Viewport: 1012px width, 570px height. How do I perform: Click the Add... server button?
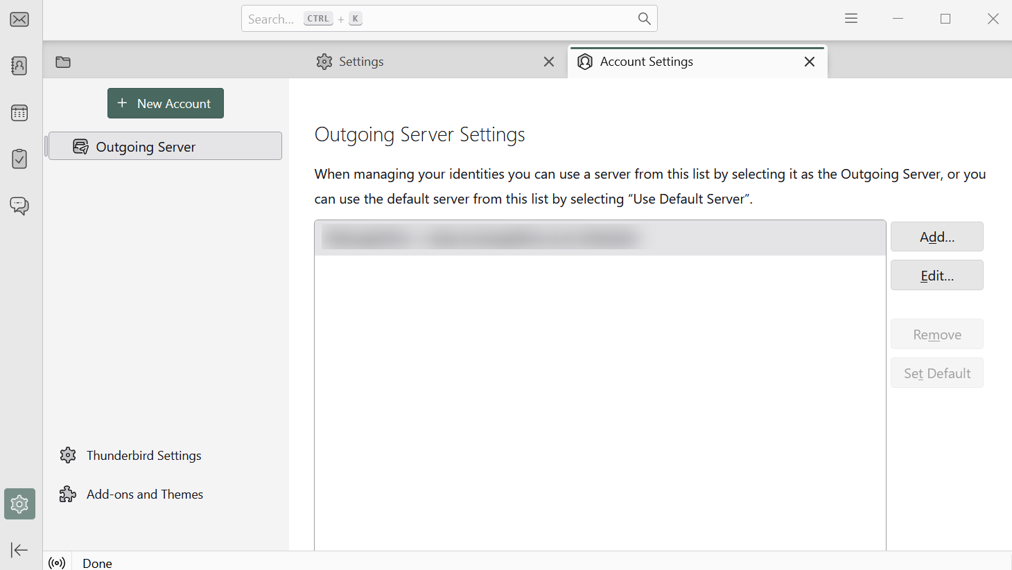click(936, 237)
